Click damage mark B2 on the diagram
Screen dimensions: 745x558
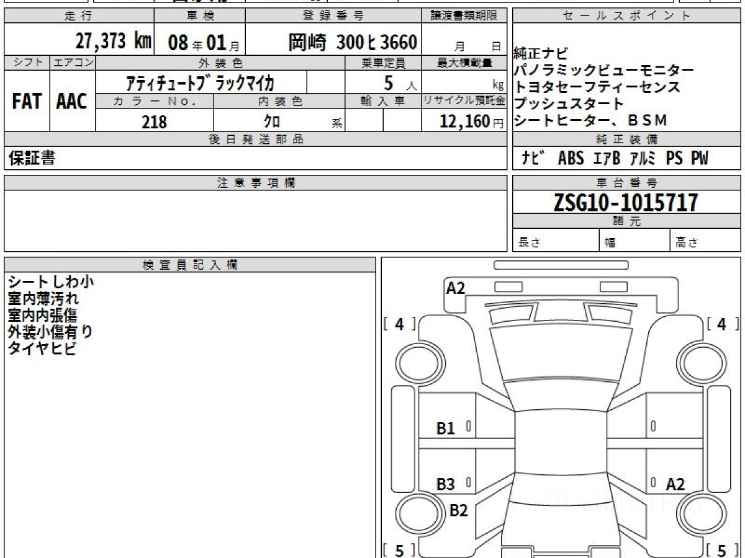pyautogui.click(x=458, y=511)
